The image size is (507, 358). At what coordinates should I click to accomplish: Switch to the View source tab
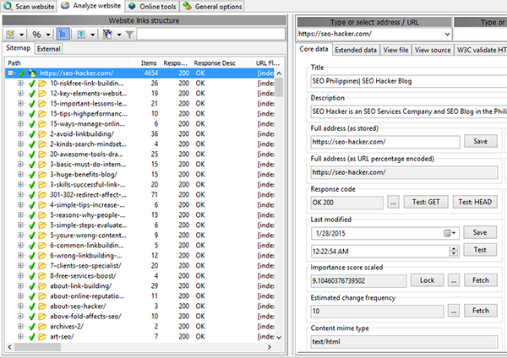point(432,50)
